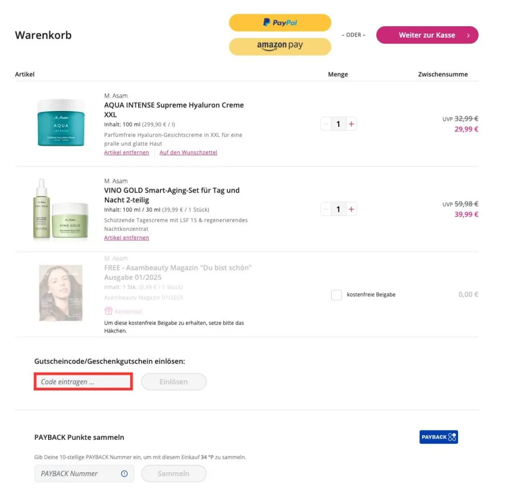Click the Code eintragen voucher input field
Screen dimensions: 507x491
[83, 382]
